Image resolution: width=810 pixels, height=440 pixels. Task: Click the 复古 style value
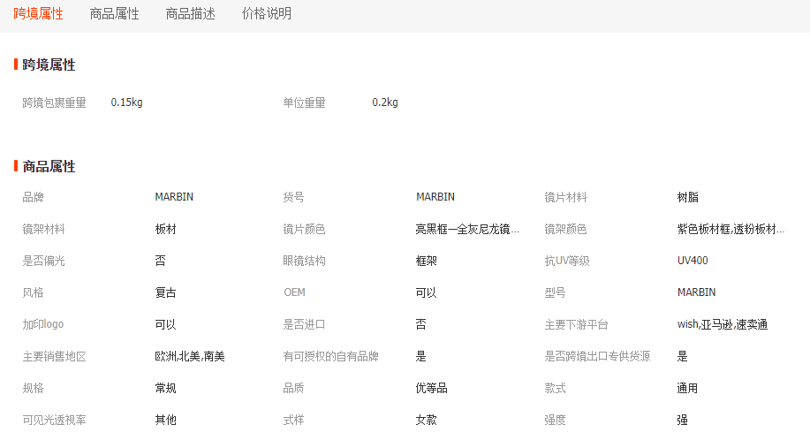pos(166,292)
